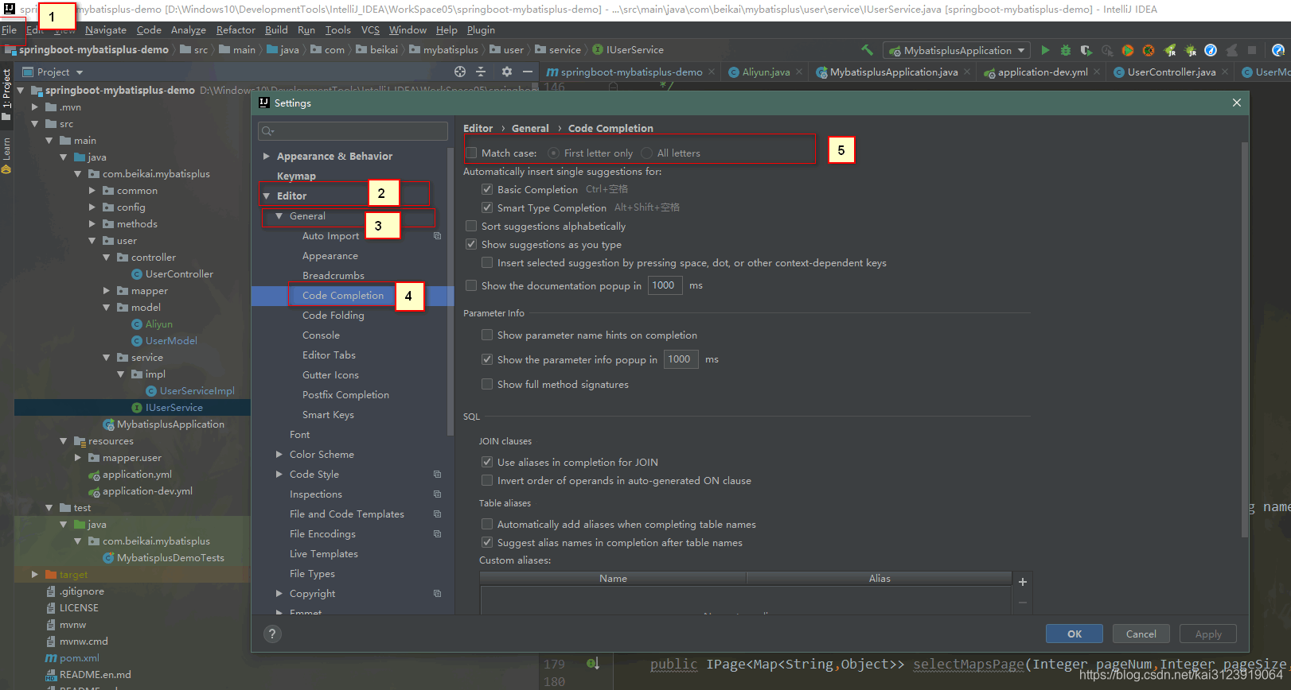Open Project panel gear options
1291x690 pixels.
[507, 72]
